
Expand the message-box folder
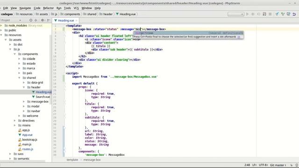pos(24,102)
